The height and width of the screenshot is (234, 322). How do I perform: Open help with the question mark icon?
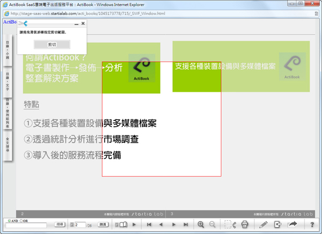(x=312, y=224)
